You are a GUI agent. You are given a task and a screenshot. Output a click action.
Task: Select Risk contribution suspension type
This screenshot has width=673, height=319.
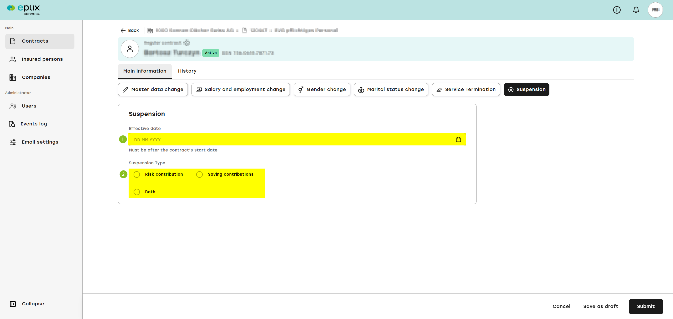tap(137, 175)
